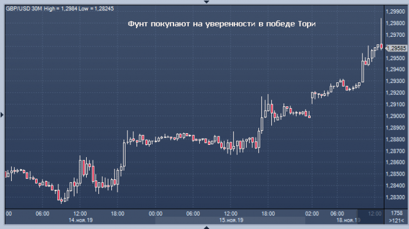
Task: Click the 14.ноя.19 date label
Action: click(x=81, y=220)
